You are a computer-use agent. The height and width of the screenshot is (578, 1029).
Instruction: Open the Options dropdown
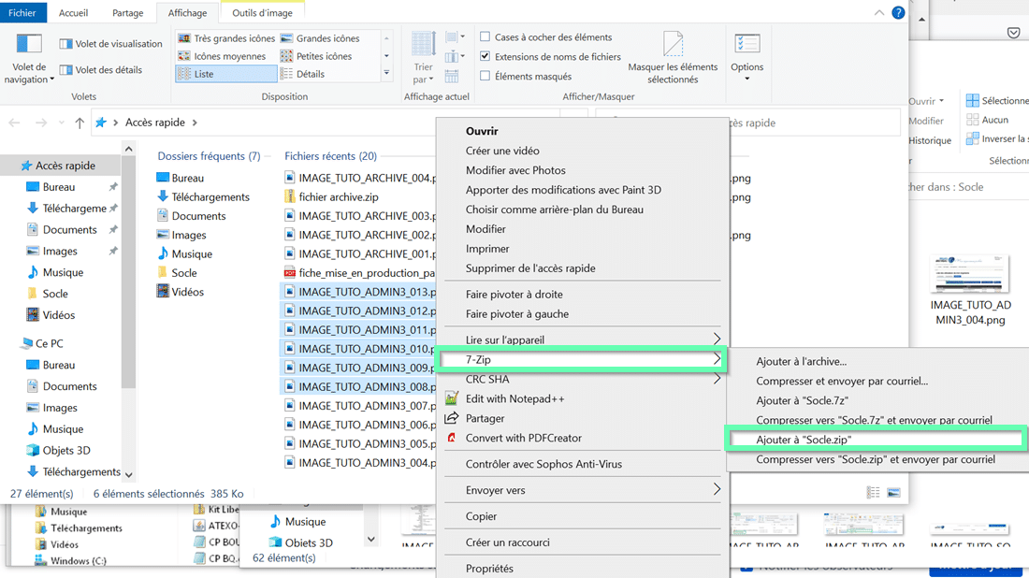click(746, 58)
